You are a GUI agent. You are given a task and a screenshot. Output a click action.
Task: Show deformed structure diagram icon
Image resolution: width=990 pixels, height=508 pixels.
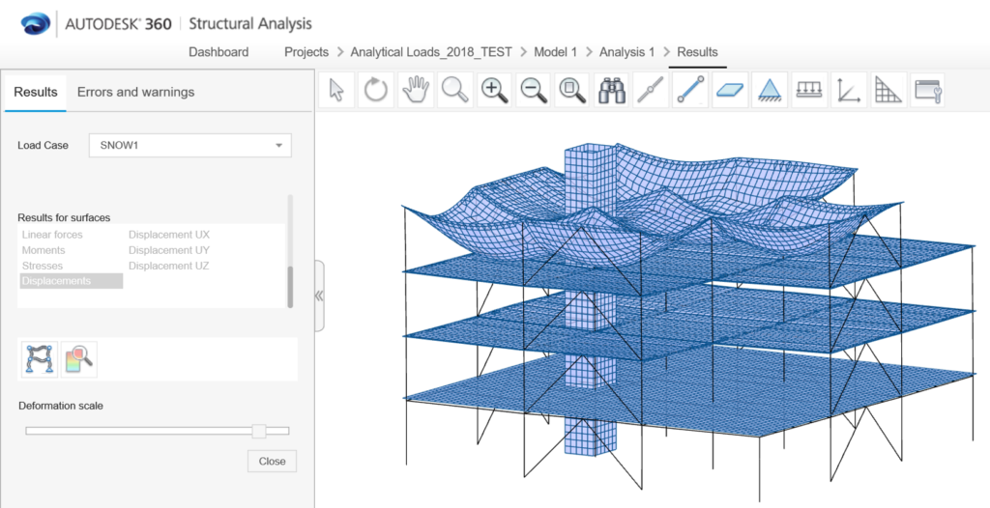click(39, 358)
